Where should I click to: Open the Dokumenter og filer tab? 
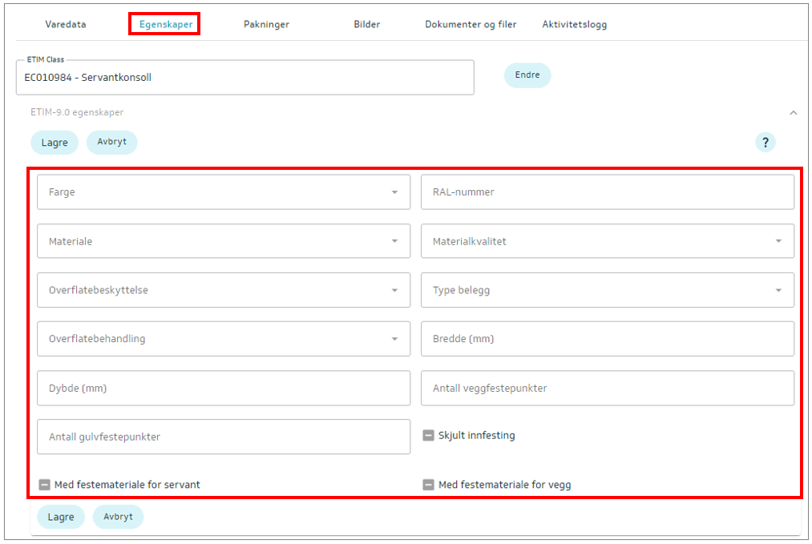click(471, 24)
